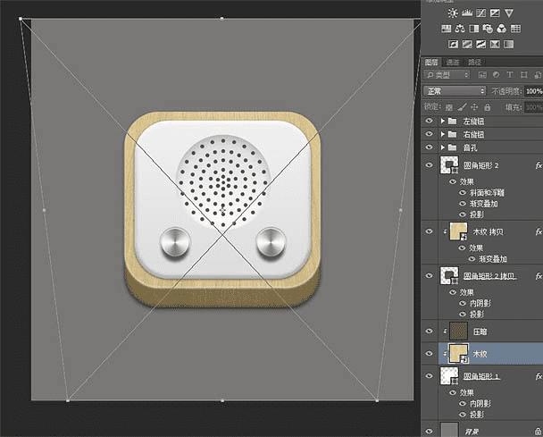This screenshot has height=437, width=543.
Task: Add a Black & White adjustment layer
Action: click(x=473, y=29)
